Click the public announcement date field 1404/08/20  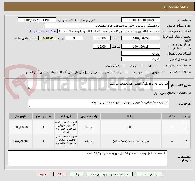37,20
